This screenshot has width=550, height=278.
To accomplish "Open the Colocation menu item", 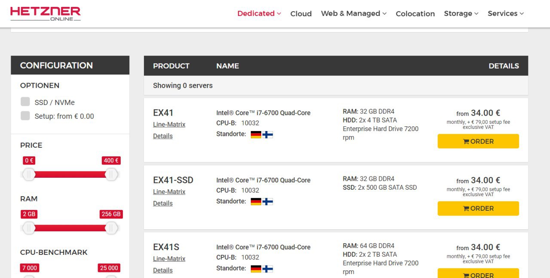I will pyautogui.click(x=415, y=14).
